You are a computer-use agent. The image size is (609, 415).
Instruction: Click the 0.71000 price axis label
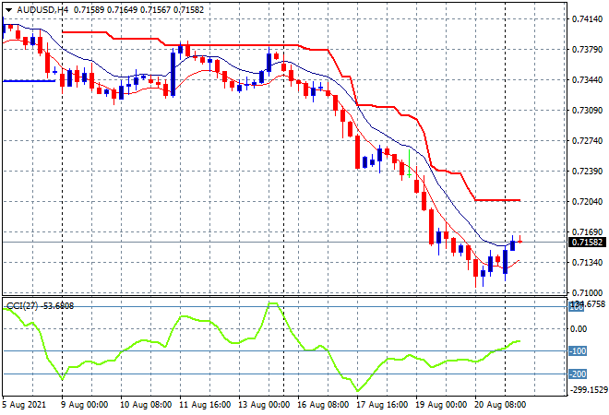(x=587, y=292)
